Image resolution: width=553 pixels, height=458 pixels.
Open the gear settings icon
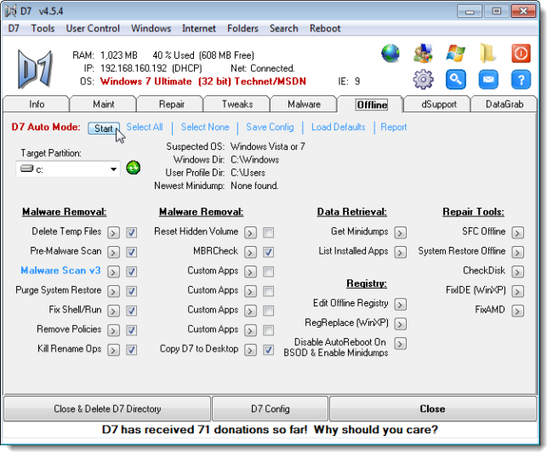(x=423, y=79)
